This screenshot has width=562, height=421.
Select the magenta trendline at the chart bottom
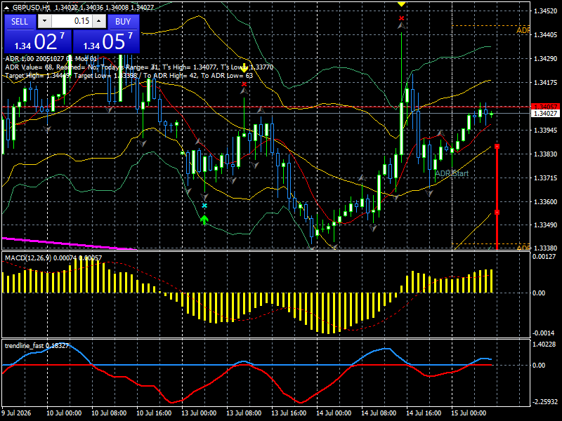68,243
